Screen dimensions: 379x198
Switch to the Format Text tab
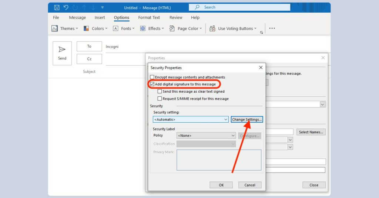(x=149, y=17)
